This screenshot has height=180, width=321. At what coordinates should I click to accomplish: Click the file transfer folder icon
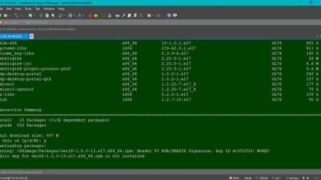(149, 15)
